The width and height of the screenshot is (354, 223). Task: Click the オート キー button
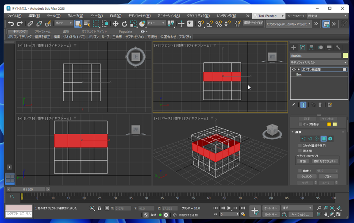[x=270, y=208]
